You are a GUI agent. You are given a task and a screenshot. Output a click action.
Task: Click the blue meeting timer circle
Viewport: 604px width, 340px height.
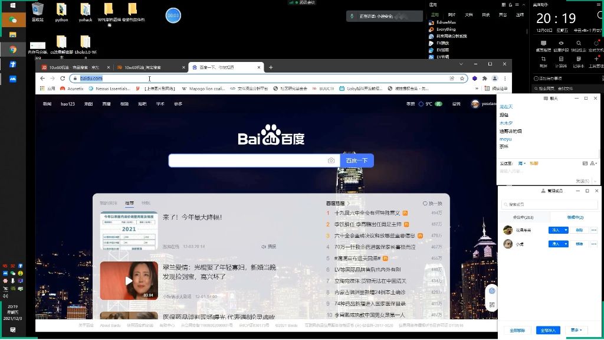(x=173, y=15)
